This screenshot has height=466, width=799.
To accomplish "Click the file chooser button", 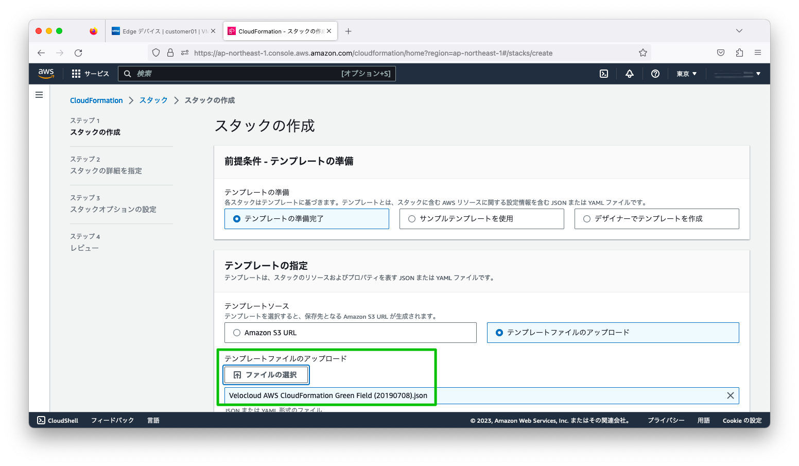I will [x=266, y=375].
